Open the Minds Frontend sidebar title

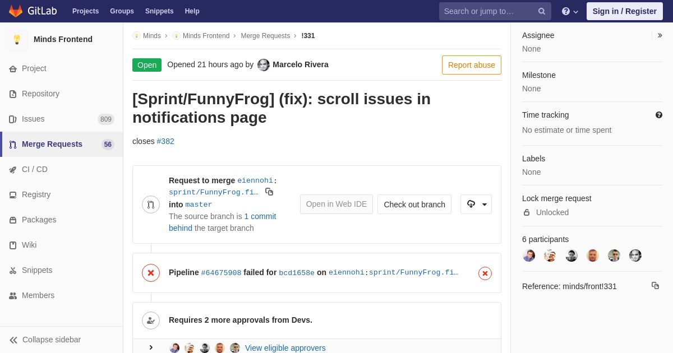(x=63, y=39)
